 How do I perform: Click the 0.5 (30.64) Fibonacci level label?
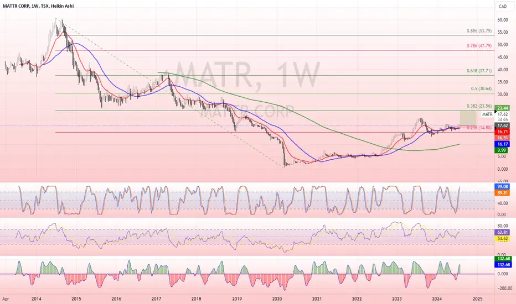[481, 89]
